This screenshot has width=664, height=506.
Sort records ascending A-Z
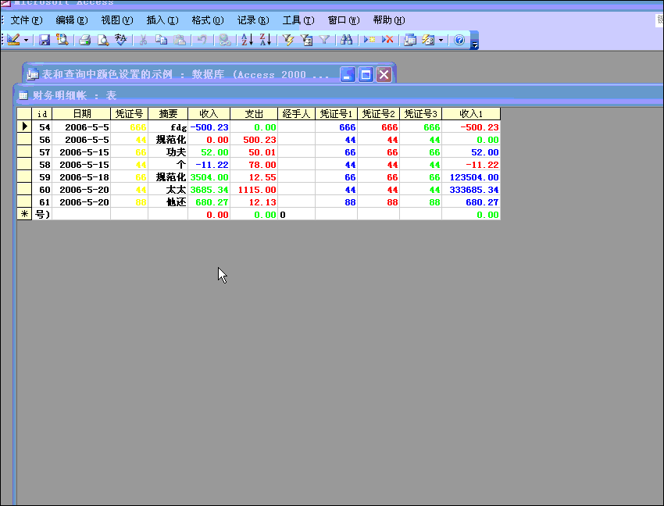click(247, 40)
